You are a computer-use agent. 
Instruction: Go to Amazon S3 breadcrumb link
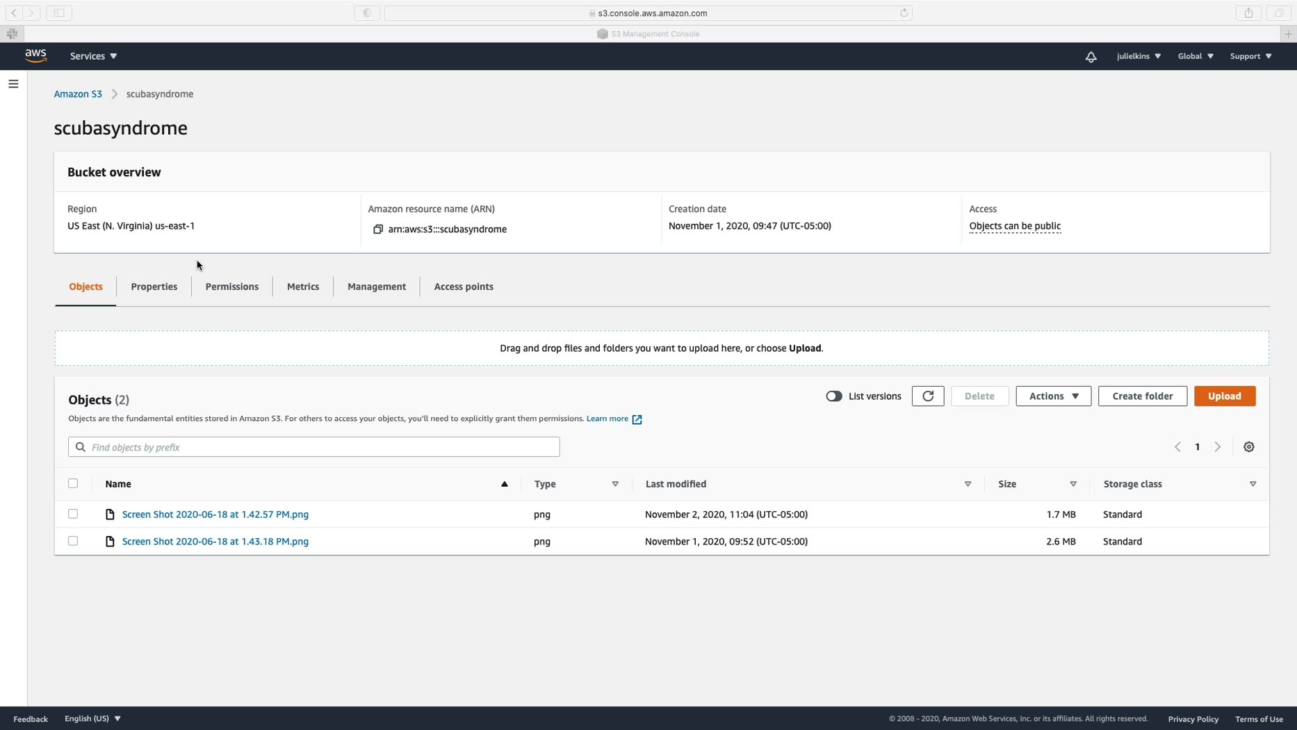[78, 94]
